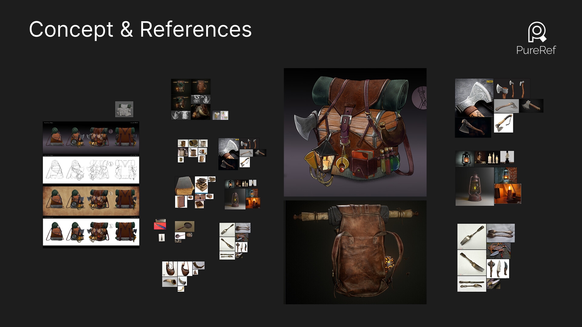Select the red pencil case thumbnail

coord(160,226)
